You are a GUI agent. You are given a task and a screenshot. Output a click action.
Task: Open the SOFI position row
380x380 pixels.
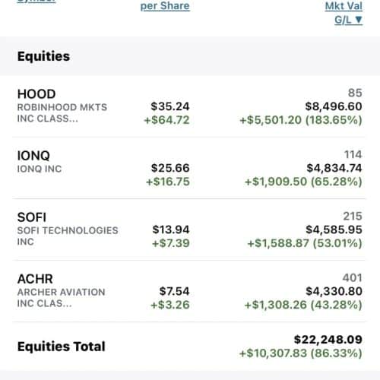pos(190,230)
